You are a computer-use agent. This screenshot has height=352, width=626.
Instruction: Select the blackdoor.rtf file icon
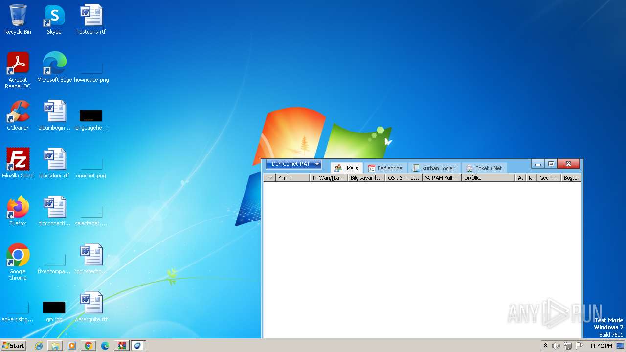coord(54,163)
